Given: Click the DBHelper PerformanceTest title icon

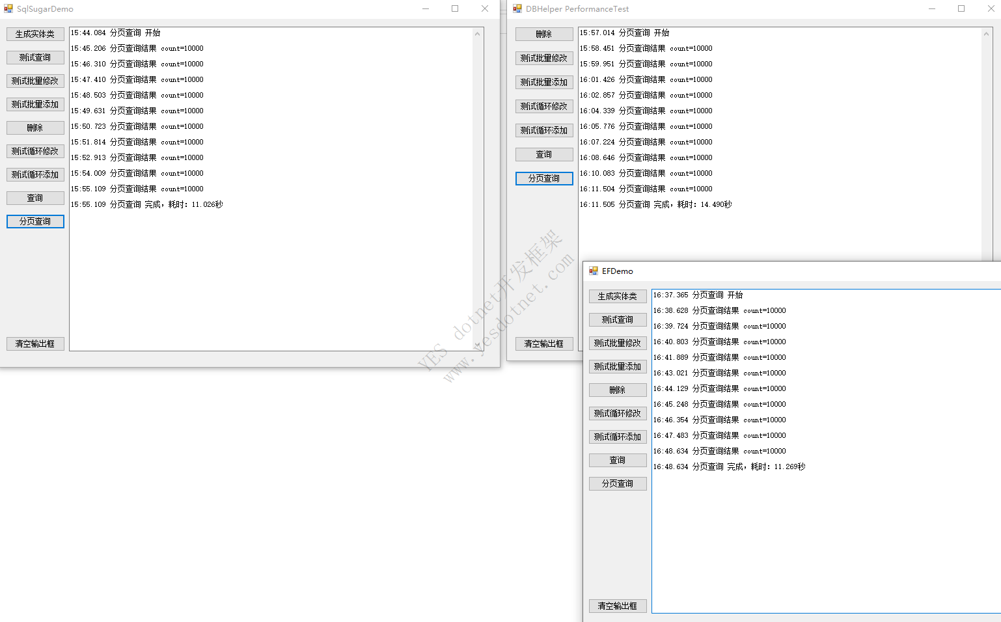Looking at the screenshot, I should coord(517,8).
